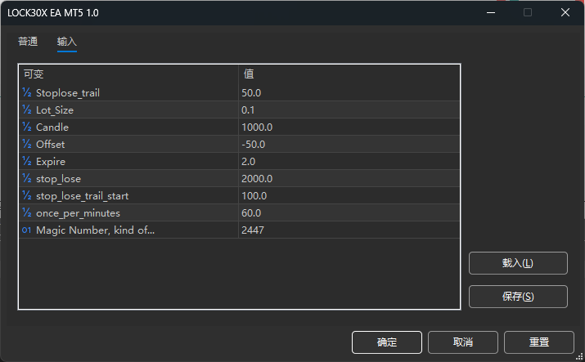Click the Magic Number integer icon
Screen dimensions: 585x362
(26, 230)
